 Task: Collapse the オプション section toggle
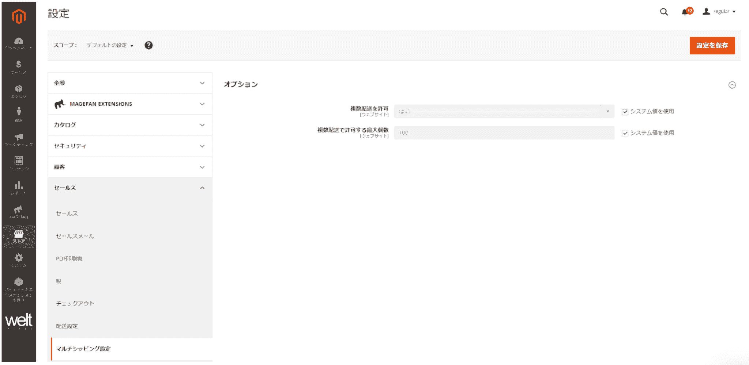(732, 85)
